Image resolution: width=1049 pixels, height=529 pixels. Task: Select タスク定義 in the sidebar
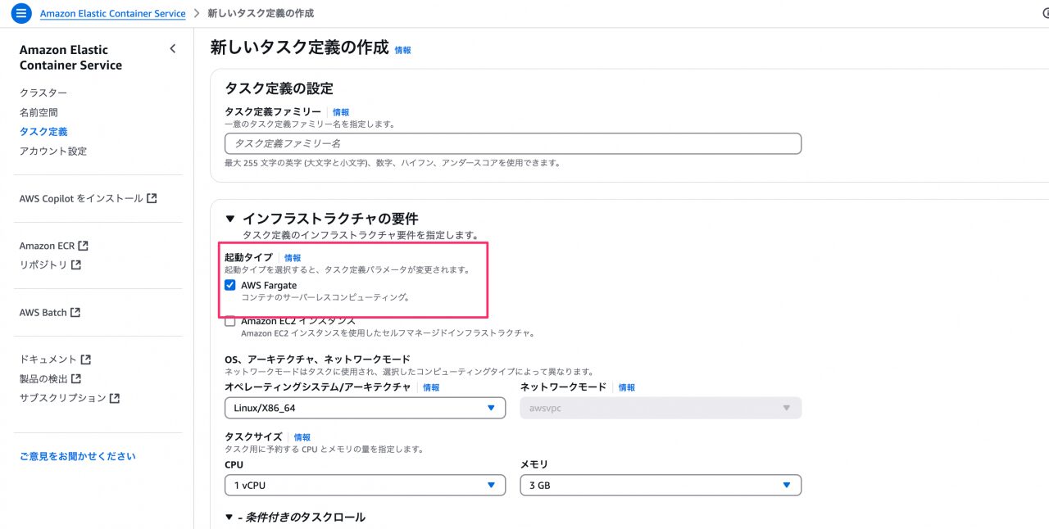click(43, 132)
